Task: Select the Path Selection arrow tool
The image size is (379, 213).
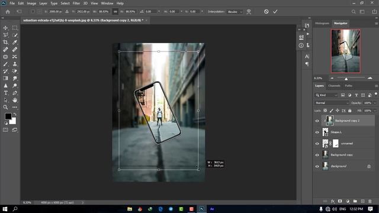Action: tap(5, 100)
